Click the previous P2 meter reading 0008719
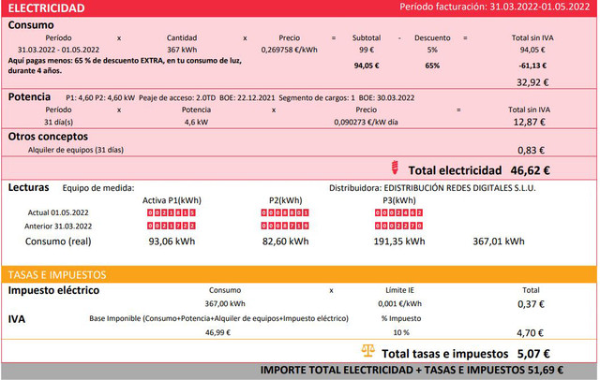 point(285,227)
